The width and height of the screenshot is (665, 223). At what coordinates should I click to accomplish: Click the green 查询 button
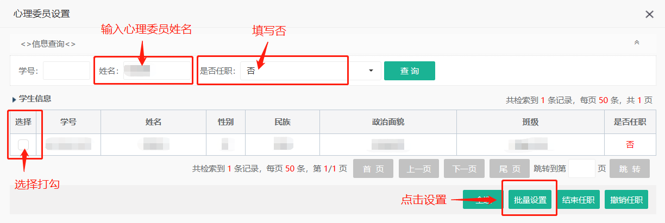[x=409, y=71]
